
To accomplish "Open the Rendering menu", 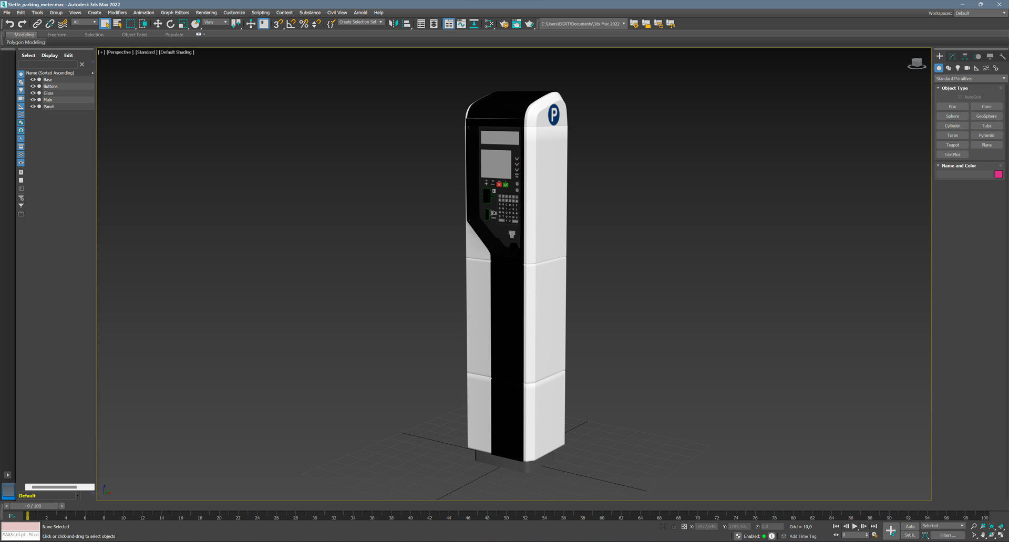I will pos(206,13).
